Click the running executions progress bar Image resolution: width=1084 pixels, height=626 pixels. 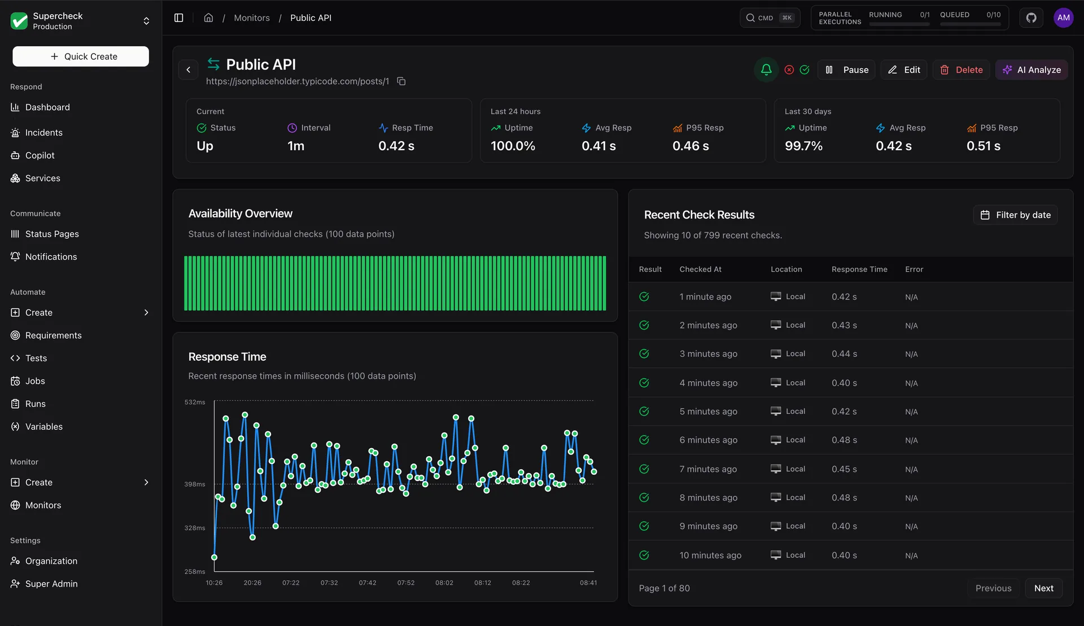899,24
